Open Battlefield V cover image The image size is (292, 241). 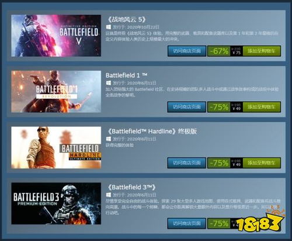pyautogui.click(x=56, y=36)
